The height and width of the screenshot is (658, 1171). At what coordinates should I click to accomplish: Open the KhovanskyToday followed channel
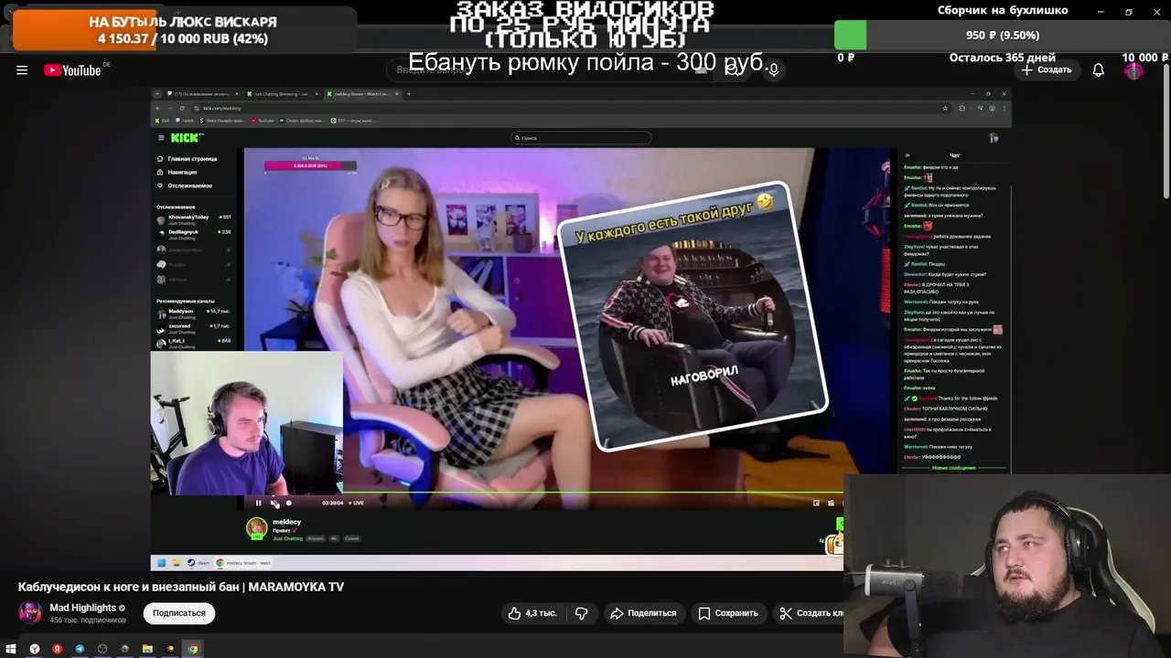point(194,219)
